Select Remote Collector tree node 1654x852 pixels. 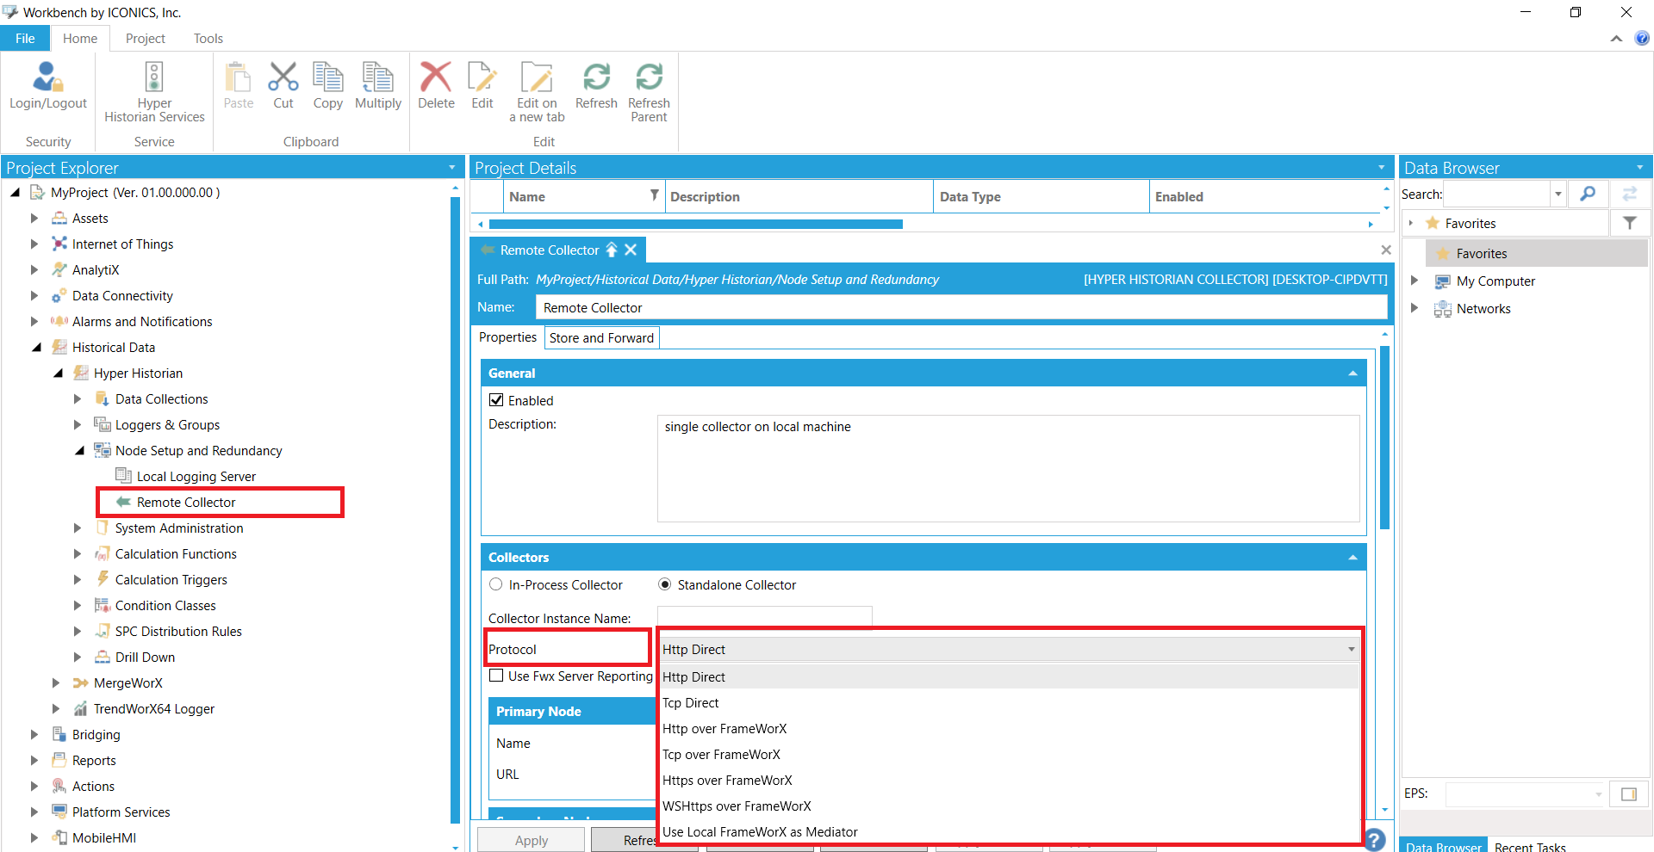[185, 503]
